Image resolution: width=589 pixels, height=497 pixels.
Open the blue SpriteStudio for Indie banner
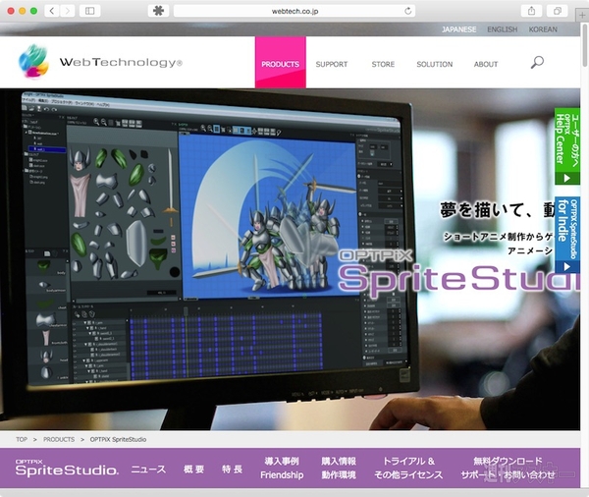[567, 235]
